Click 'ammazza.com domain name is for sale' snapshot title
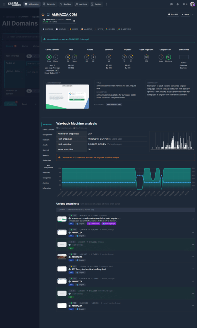 pyautogui.click(x=96, y=218)
